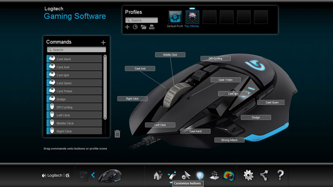Click Cast Quen label on mouse
The image size is (333, 187).
271,102
